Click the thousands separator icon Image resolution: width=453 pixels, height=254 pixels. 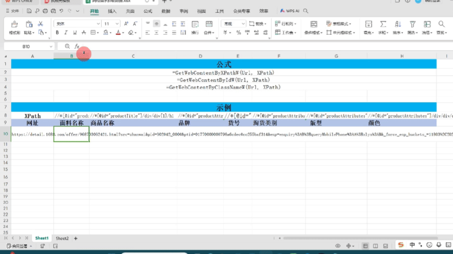pos(247,33)
